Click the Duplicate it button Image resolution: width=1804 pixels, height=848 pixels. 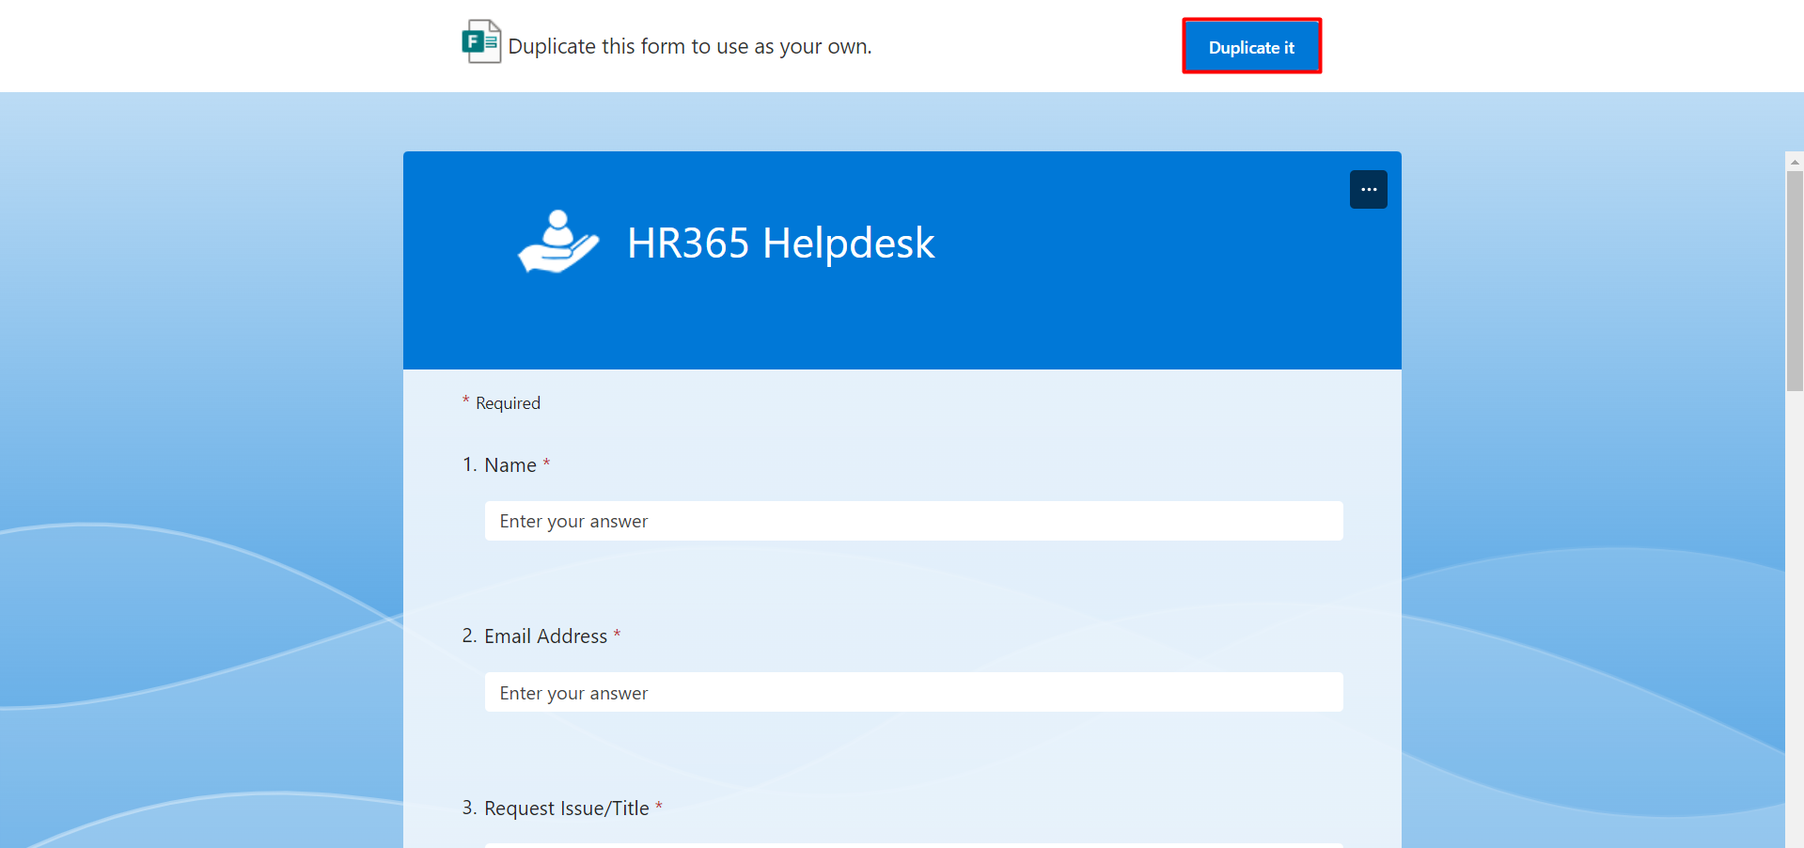(x=1251, y=46)
